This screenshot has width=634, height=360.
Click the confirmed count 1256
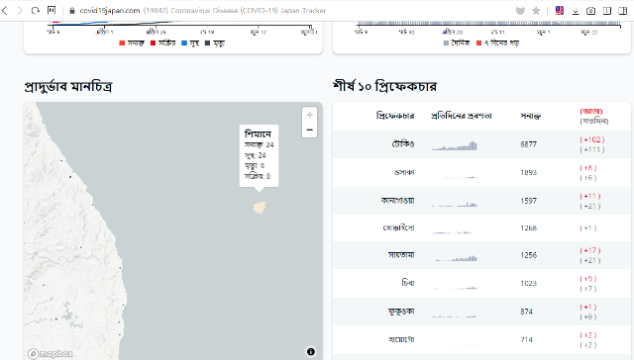pyautogui.click(x=528, y=255)
